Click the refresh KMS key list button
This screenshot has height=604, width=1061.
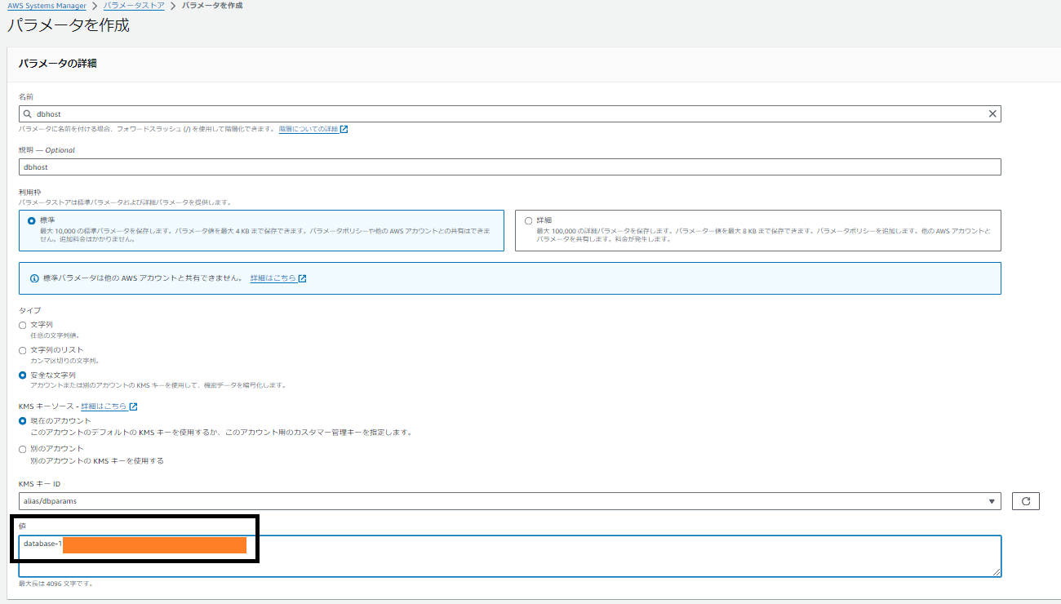[1026, 501]
